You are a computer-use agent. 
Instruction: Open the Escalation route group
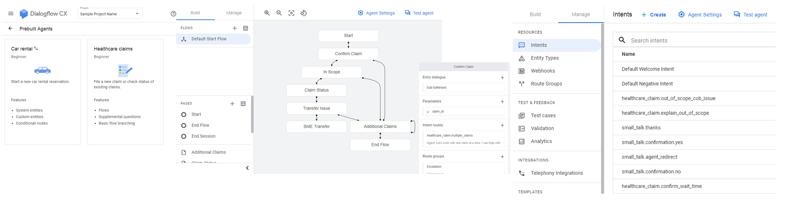463,168
